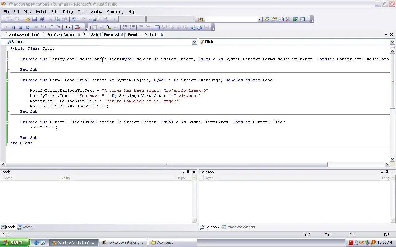
Task: Click the Windows Start button
Action: (15, 242)
